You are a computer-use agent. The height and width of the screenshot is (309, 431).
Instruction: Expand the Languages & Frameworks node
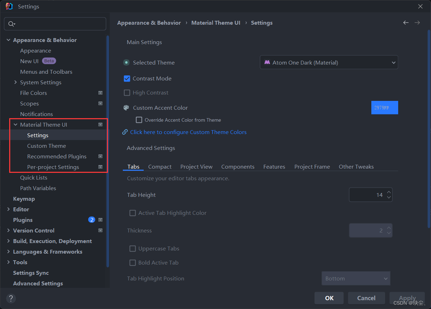pos(8,252)
